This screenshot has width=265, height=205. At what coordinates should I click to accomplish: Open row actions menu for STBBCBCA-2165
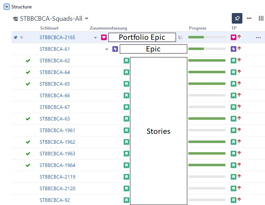[x=258, y=38]
